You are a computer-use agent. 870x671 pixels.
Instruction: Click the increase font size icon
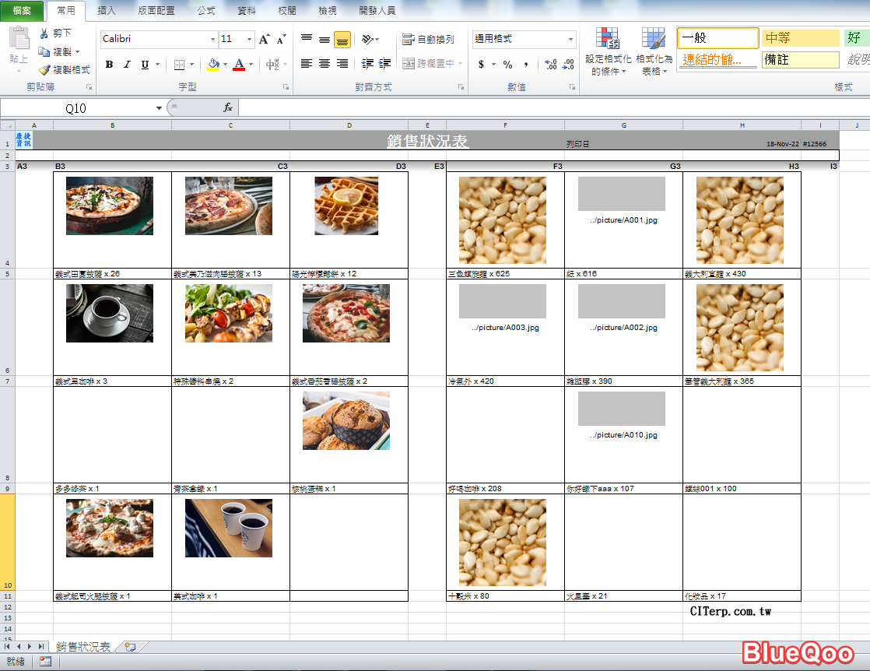click(x=265, y=40)
